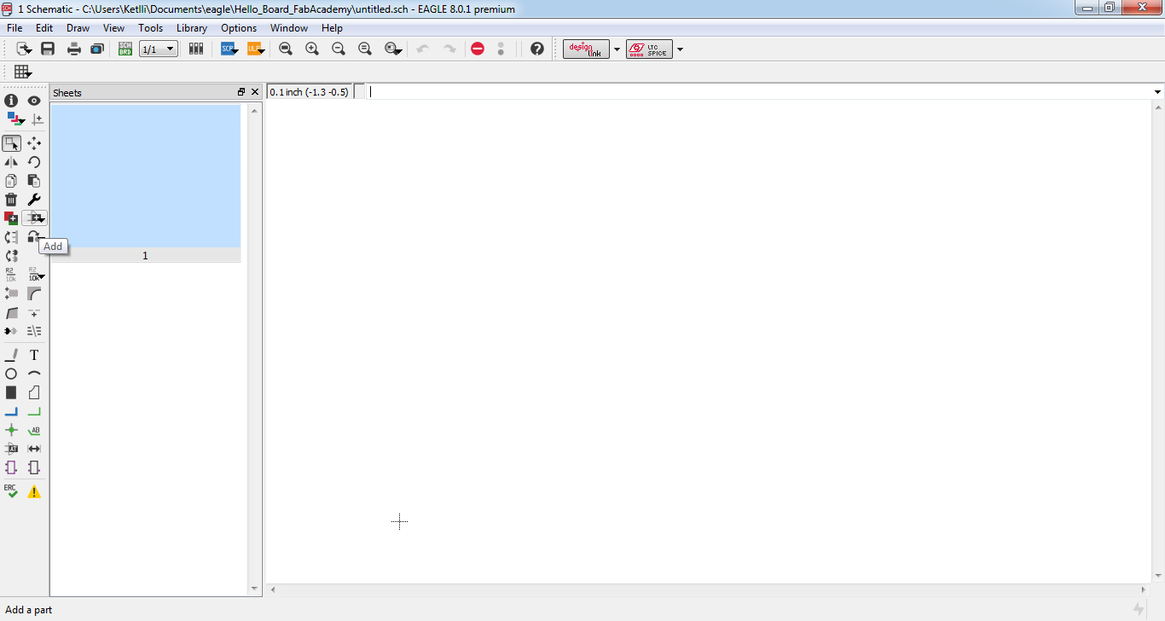Zoom in with the plus magnifier icon
This screenshot has height=621, width=1165.
[x=312, y=49]
